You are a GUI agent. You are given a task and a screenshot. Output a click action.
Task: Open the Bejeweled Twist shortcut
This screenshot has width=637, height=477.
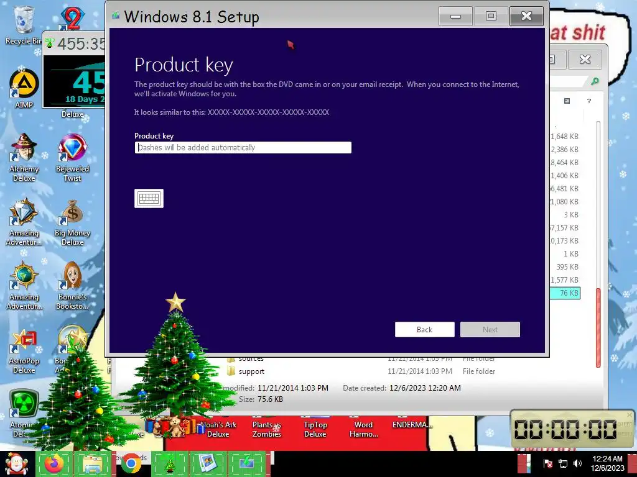tap(72, 158)
